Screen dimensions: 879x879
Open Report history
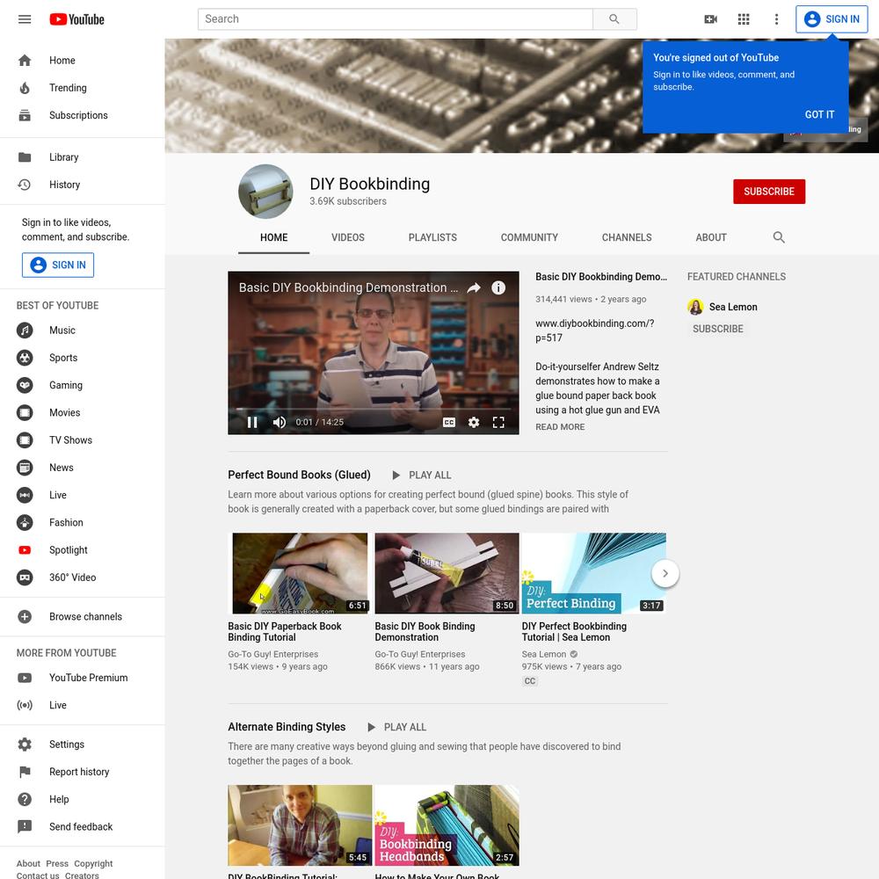point(83,773)
